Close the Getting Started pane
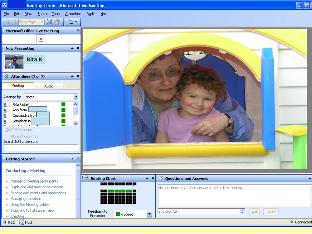The width and height of the screenshot is (312, 234). tap(78, 158)
